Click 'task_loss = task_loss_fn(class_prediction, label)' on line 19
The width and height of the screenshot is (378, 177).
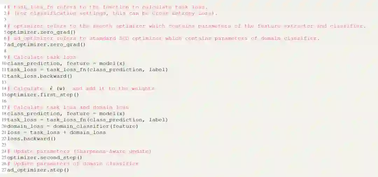87,120
